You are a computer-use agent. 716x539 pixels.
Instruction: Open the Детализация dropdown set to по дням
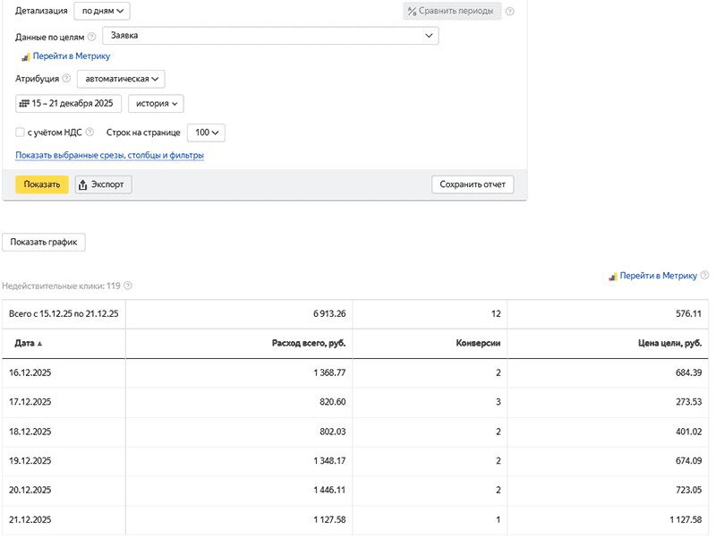tap(102, 11)
